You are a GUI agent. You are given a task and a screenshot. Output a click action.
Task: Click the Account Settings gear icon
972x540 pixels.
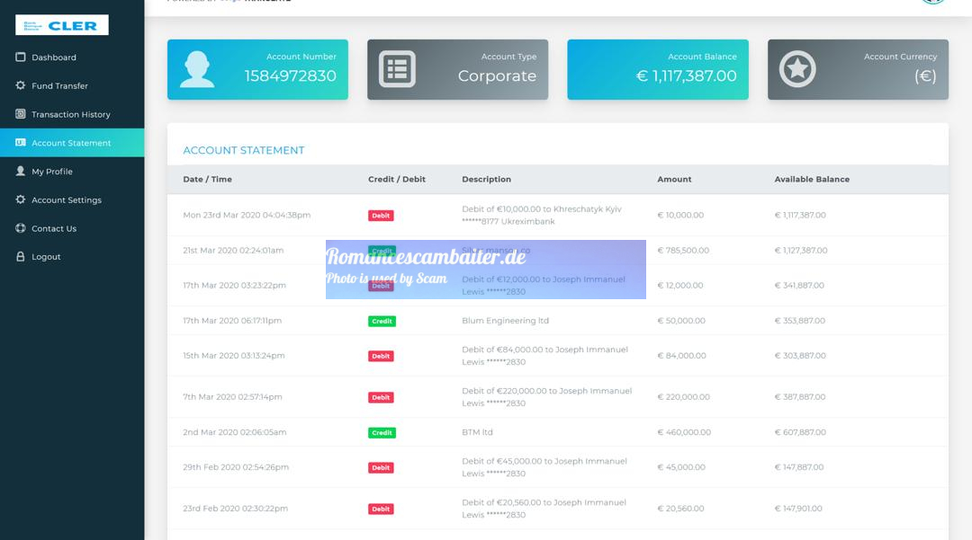click(21, 199)
